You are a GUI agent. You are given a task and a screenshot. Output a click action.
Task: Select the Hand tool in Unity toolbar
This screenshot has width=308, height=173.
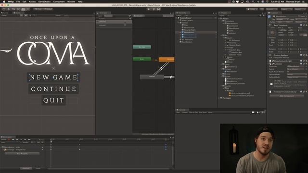tap(4, 9)
